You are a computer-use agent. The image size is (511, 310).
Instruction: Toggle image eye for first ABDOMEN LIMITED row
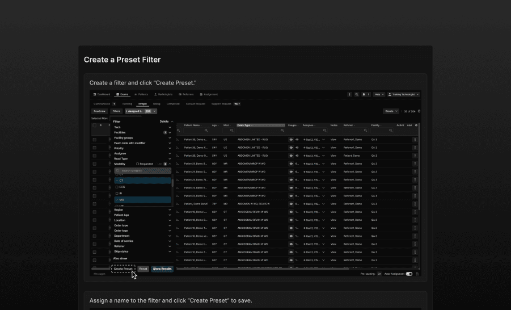pyautogui.click(x=291, y=139)
